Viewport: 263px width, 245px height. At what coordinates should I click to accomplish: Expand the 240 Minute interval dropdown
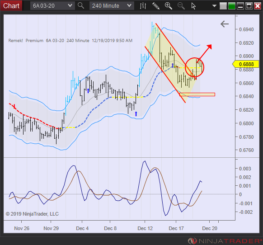(x=112, y=6)
